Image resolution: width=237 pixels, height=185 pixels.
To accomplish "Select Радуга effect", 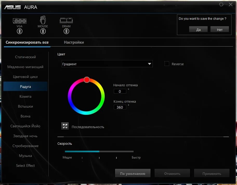I will coord(25,87).
